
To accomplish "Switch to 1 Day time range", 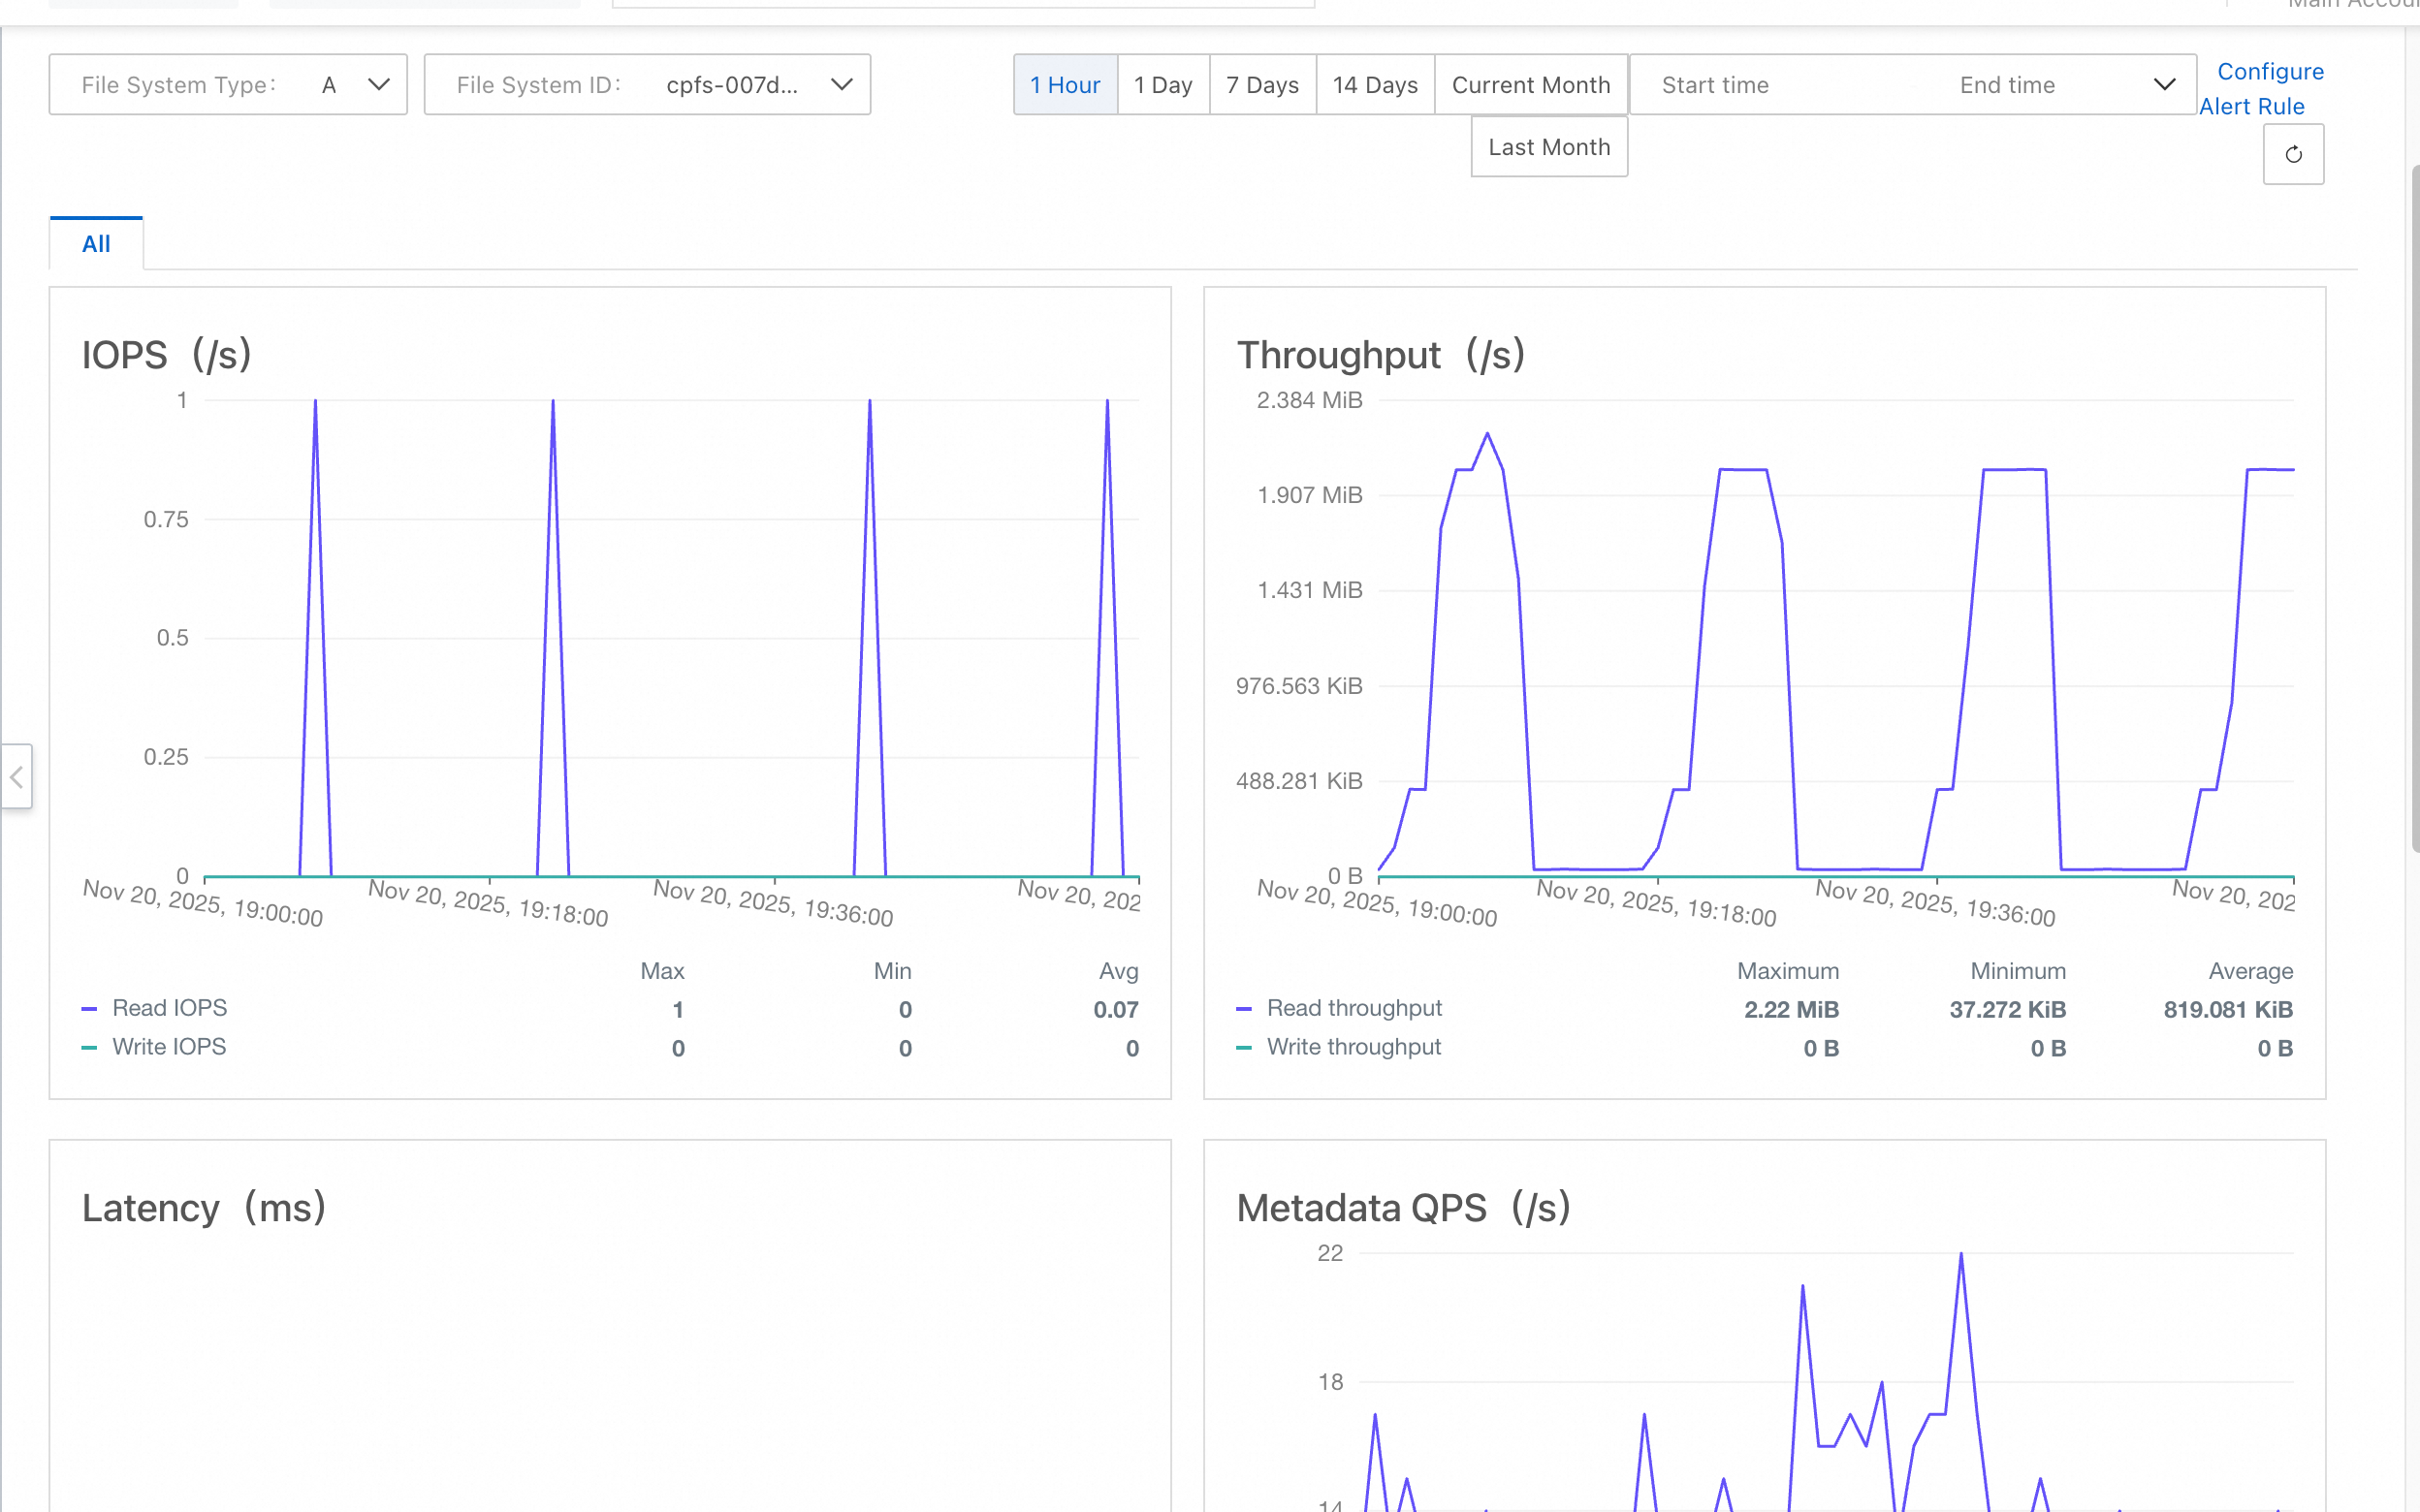I will tap(1163, 85).
